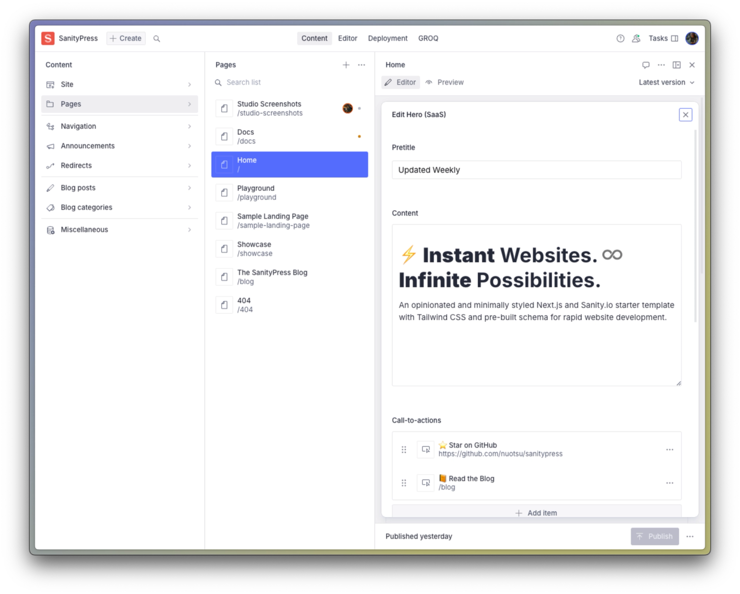Expand the Announcements chevron
The height and width of the screenshot is (594, 740).
click(x=189, y=147)
